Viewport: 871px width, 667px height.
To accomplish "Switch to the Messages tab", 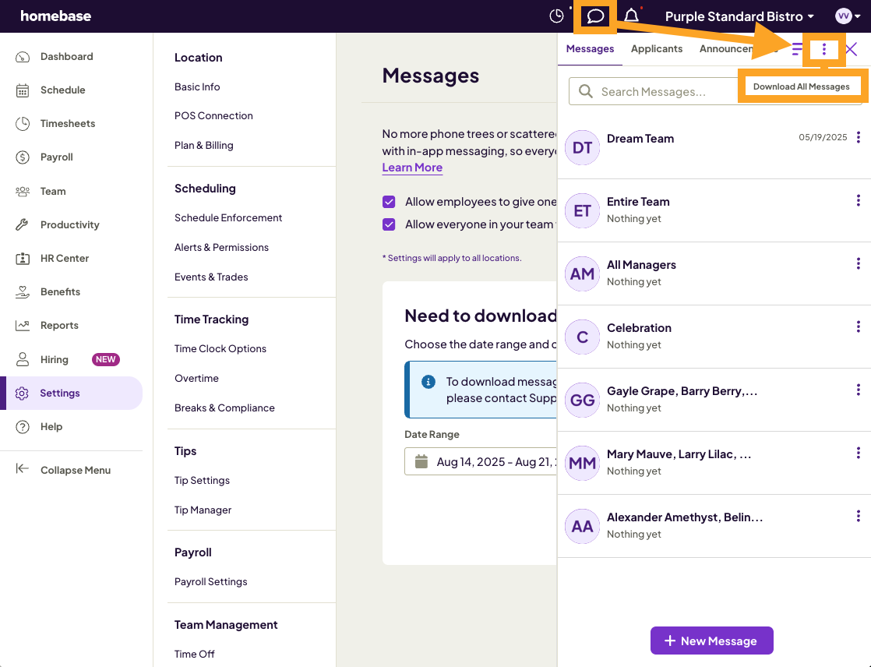I will coord(590,49).
